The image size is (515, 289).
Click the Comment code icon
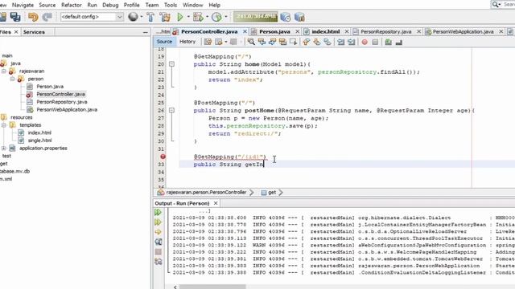pos(388,42)
